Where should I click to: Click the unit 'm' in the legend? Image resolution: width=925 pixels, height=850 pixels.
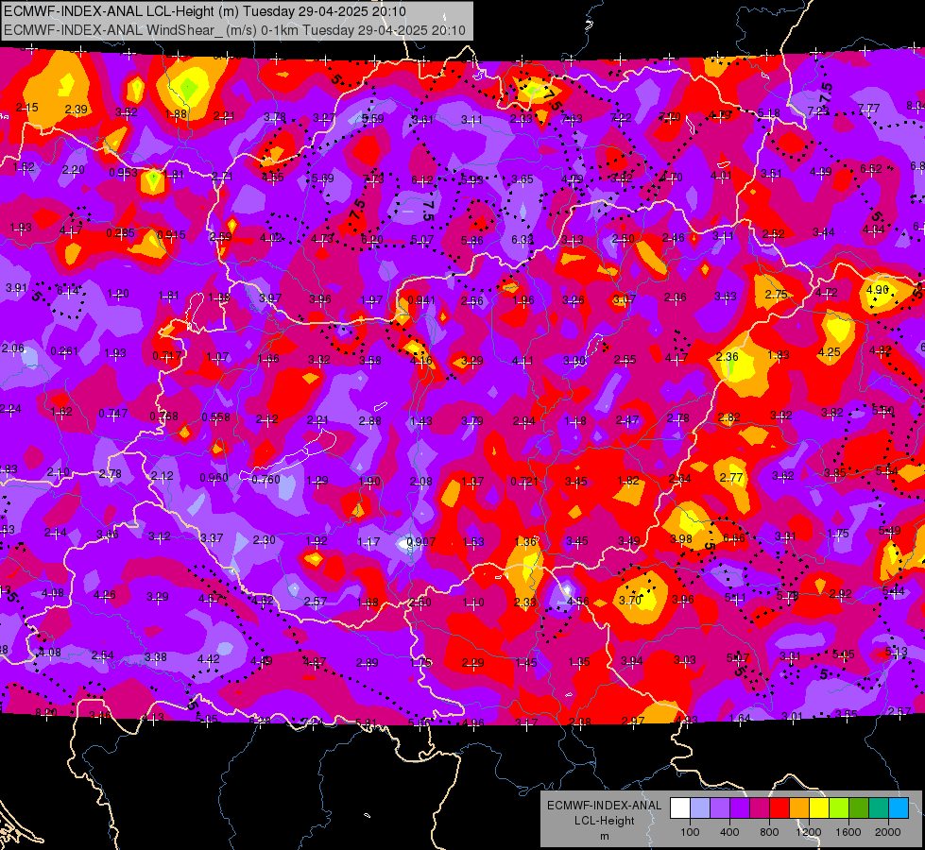pyautogui.click(x=604, y=836)
